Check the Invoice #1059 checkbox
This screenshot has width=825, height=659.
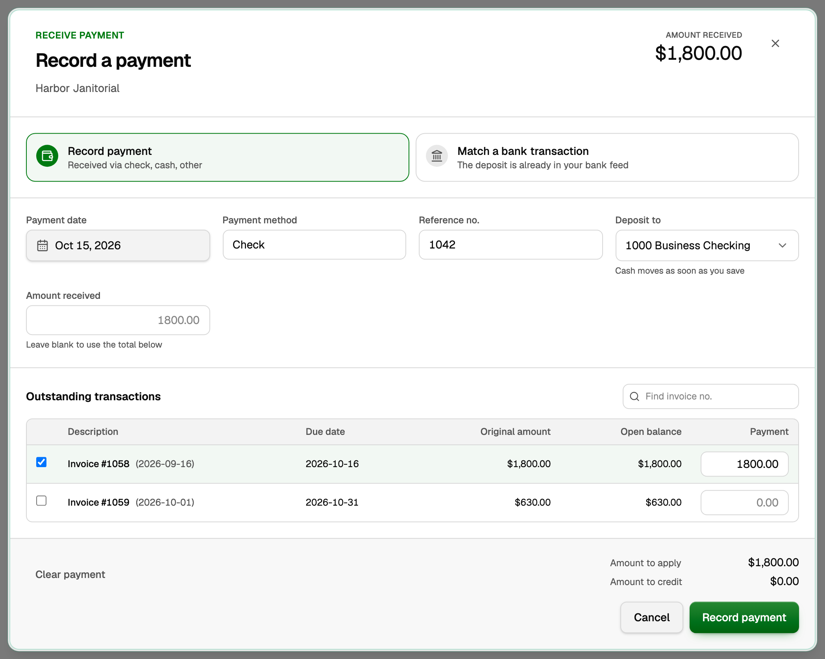coord(41,501)
